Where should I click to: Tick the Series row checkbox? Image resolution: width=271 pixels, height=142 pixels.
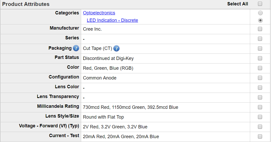[260, 39]
